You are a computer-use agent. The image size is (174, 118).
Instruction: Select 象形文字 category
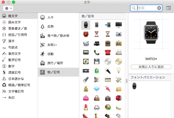click(19, 54)
